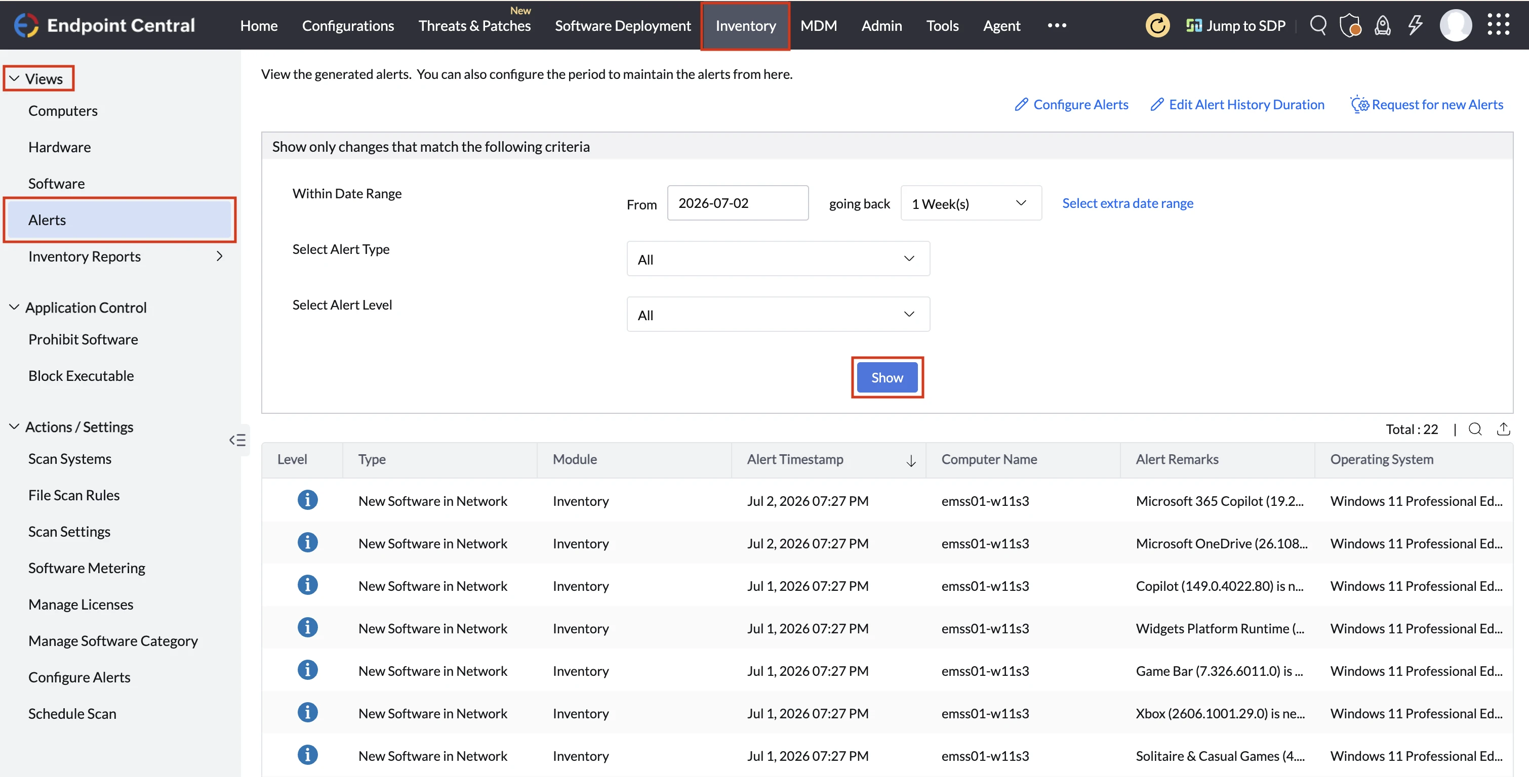Click Edit Alert History Duration link
Viewport: 1529px width, 777px height.
(1237, 104)
